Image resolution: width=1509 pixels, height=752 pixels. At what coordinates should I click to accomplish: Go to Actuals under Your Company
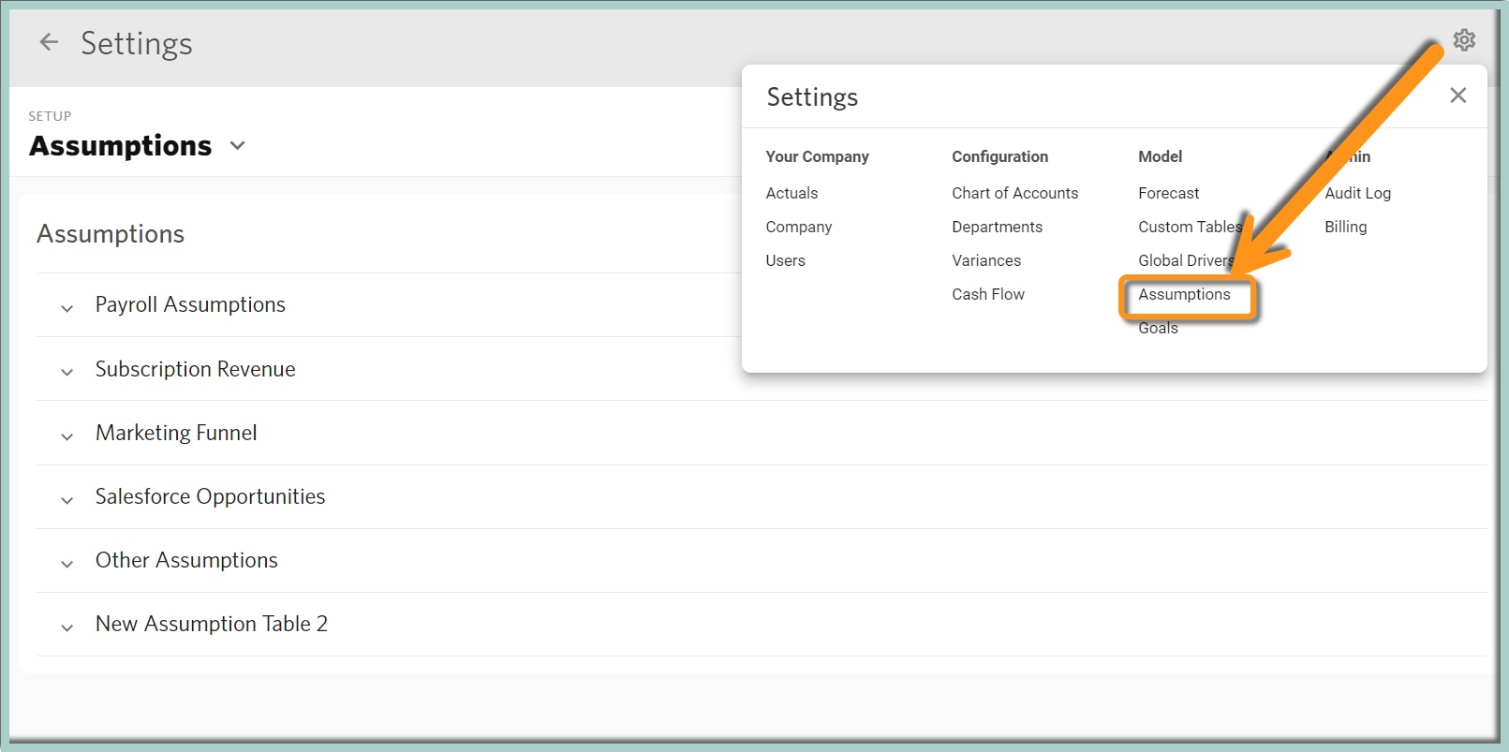(791, 193)
